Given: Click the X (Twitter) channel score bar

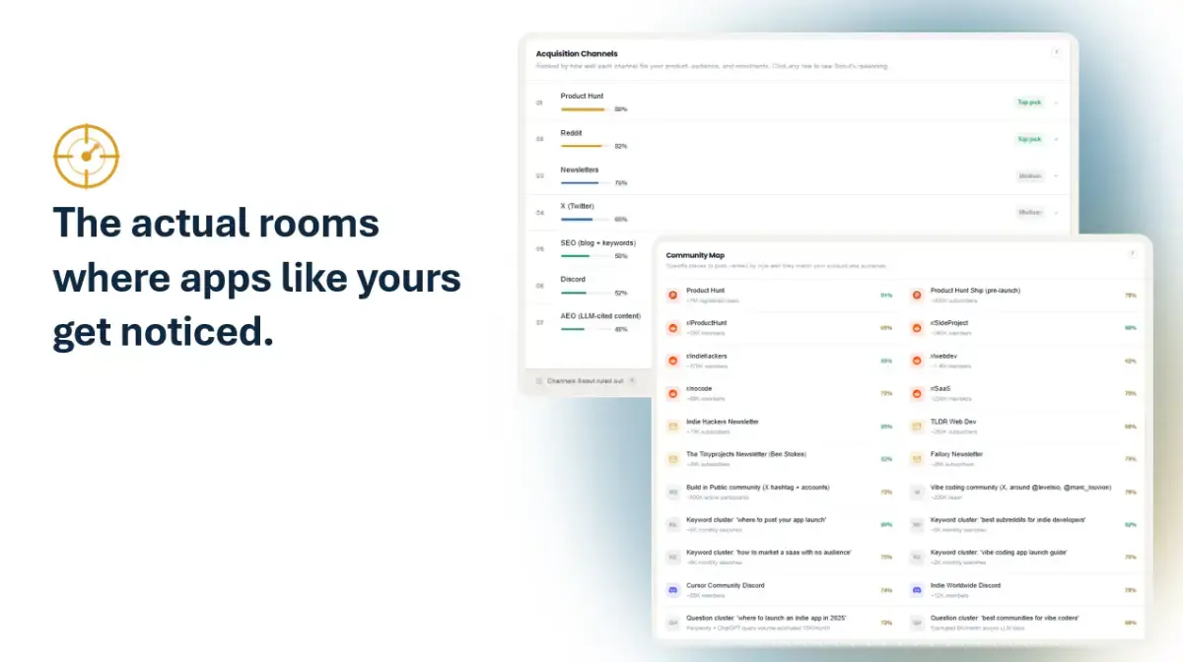Looking at the screenshot, I should (x=587, y=219).
